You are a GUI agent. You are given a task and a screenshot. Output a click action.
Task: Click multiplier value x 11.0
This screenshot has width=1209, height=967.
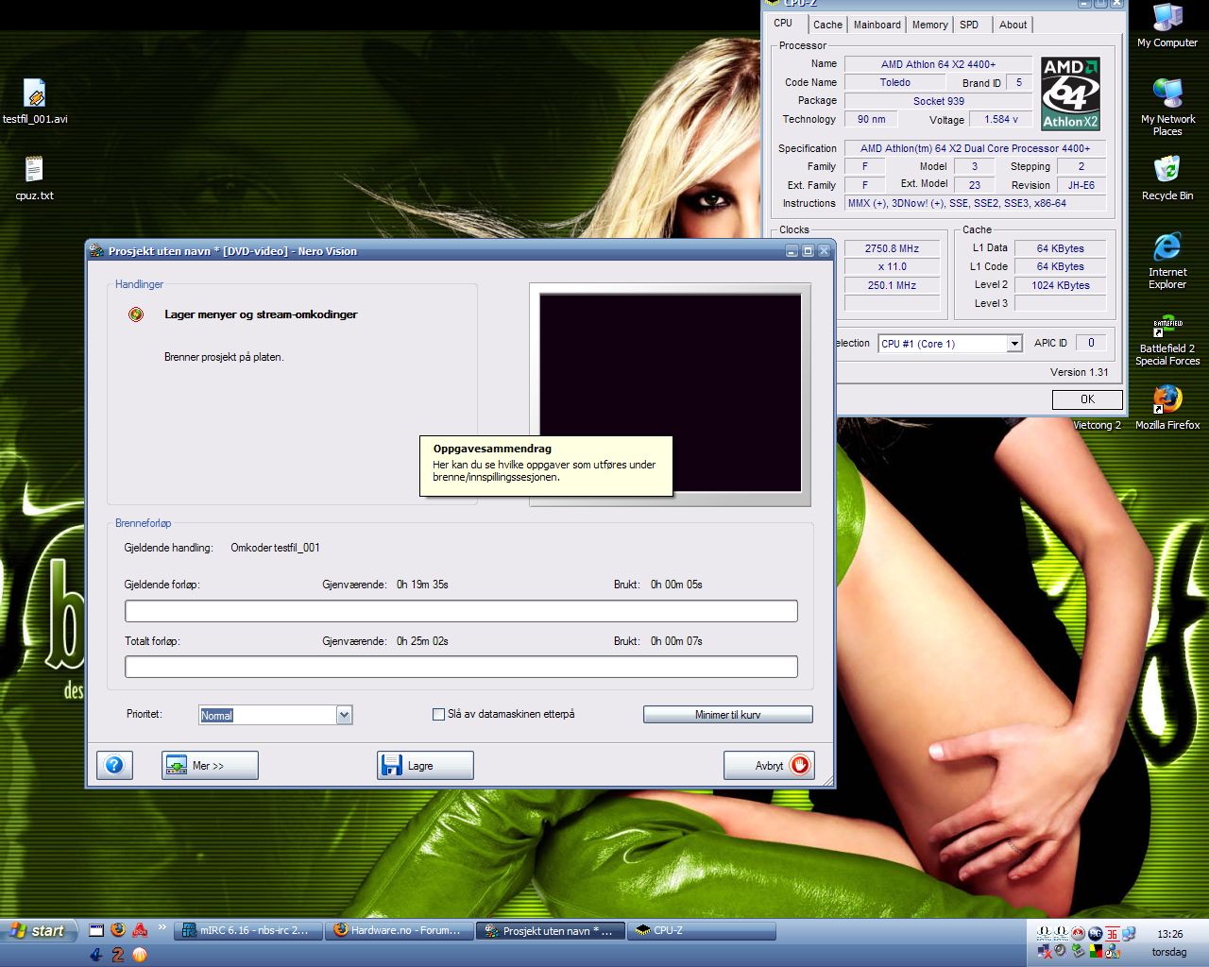892,266
